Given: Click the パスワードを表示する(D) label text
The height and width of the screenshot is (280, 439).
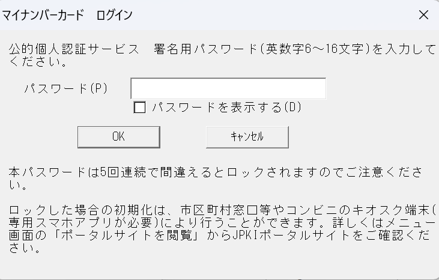Looking at the screenshot, I should 226,108.
